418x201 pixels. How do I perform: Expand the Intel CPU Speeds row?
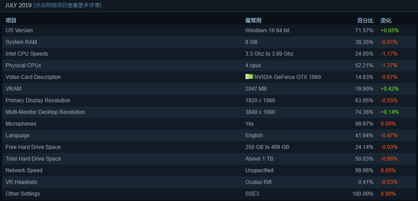pos(27,54)
